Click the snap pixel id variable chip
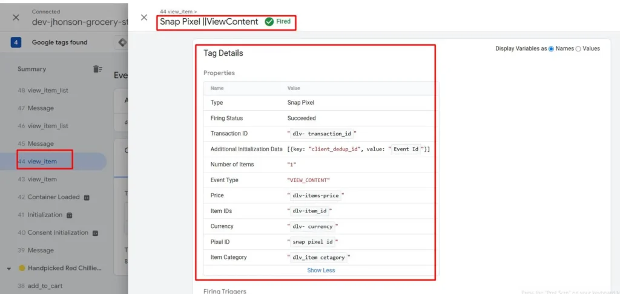The width and height of the screenshot is (620, 294). [x=312, y=242]
